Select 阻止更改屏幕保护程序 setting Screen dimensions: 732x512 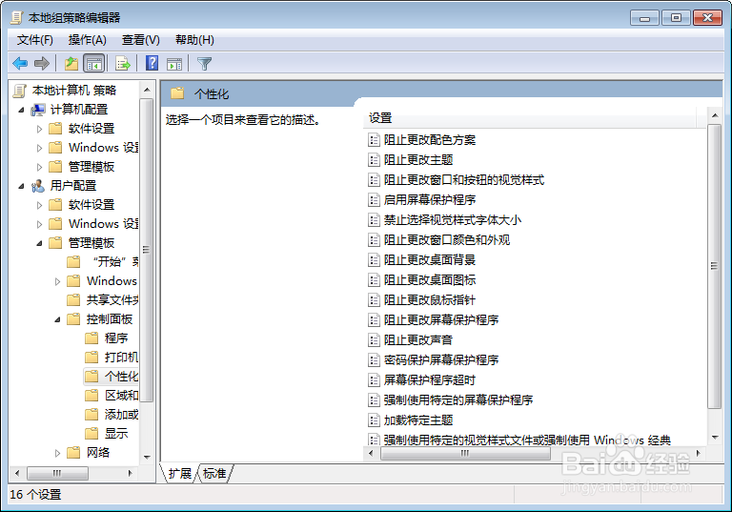click(441, 320)
